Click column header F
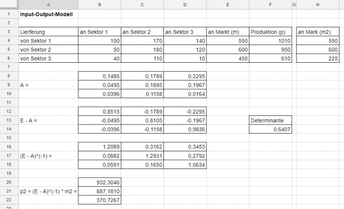The width and height of the screenshot is (344, 209). pos(270,5)
